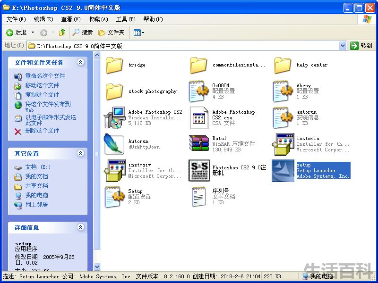Select the Data1 WinRAR archive icon
Image resolution: width=378 pixels, height=283 pixels.
(x=199, y=143)
